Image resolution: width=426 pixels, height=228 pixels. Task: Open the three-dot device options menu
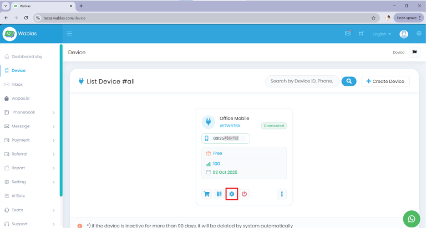coord(282,194)
